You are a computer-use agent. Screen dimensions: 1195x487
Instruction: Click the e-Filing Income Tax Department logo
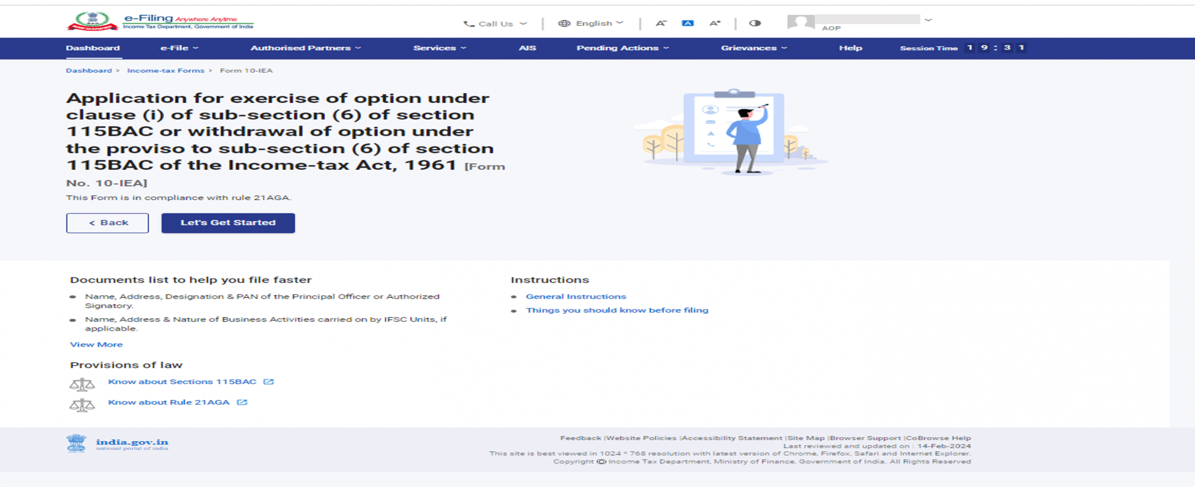(160, 21)
